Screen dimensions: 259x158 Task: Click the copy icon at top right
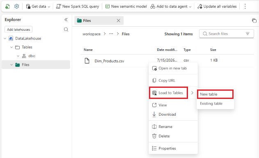[254, 21]
